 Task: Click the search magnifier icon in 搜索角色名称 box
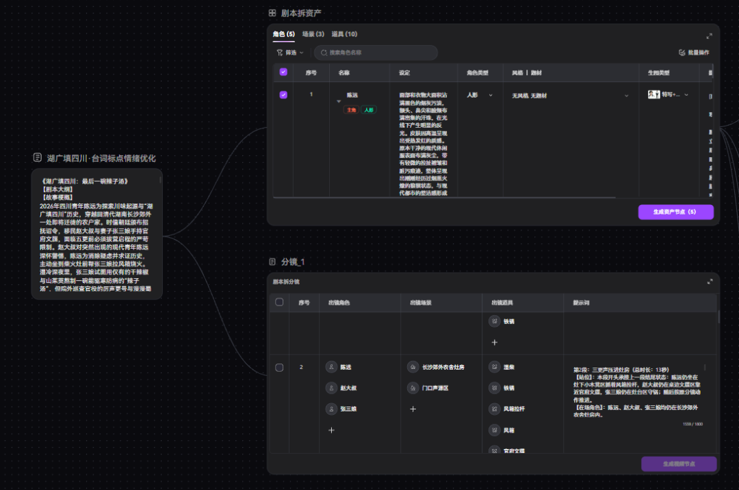[324, 53]
